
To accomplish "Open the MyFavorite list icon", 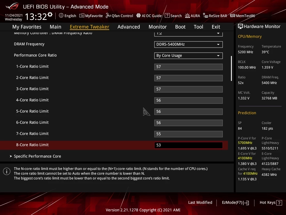I will click(82, 16).
